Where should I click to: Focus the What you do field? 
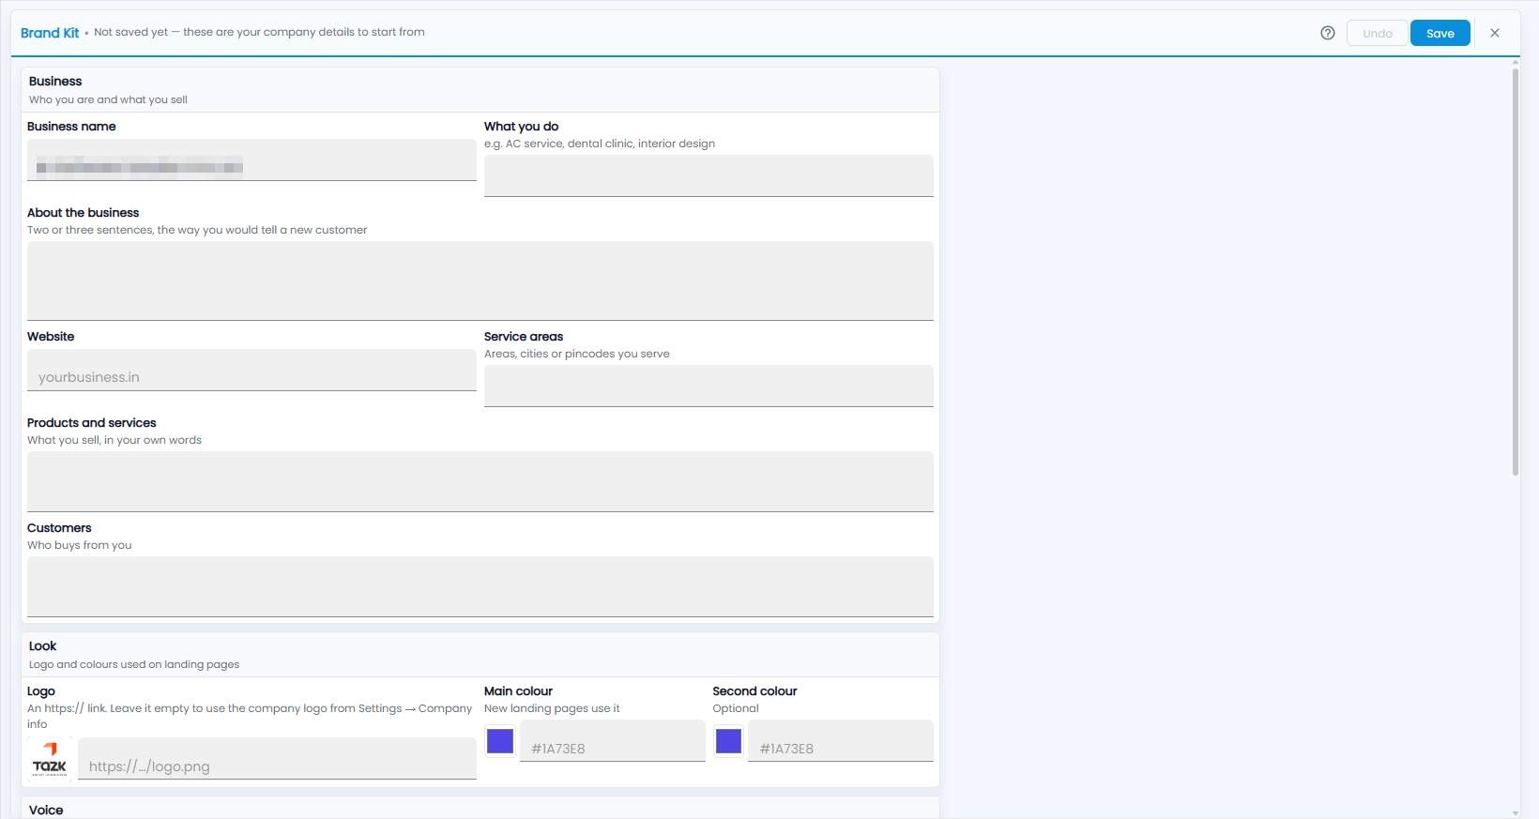pyautogui.click(x=709, y=175)
